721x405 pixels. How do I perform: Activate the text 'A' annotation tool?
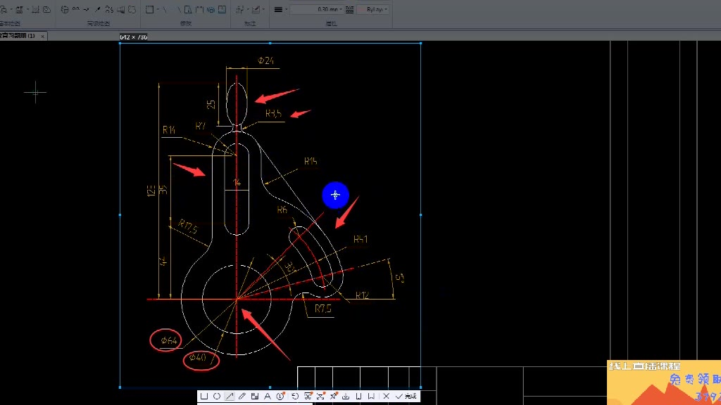[x=268, y=397]
